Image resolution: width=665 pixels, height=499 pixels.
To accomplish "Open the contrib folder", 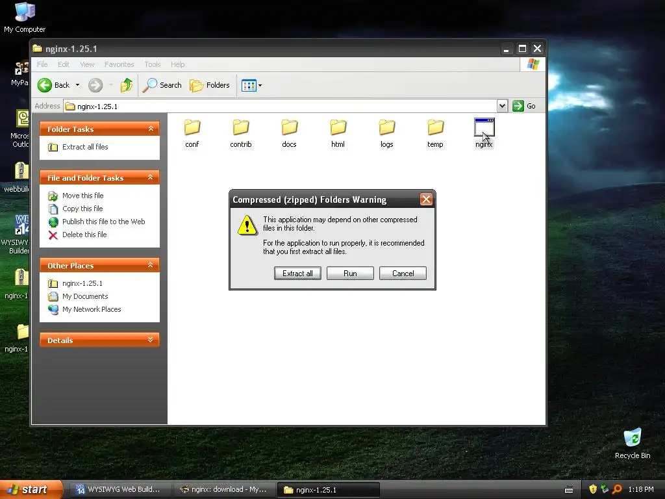I will 240,133.
